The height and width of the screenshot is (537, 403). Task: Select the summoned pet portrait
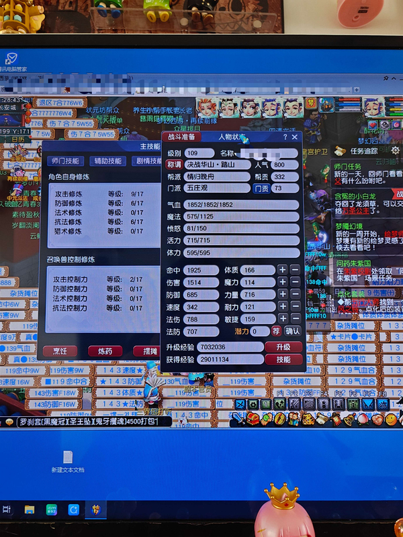coord(326,105)
